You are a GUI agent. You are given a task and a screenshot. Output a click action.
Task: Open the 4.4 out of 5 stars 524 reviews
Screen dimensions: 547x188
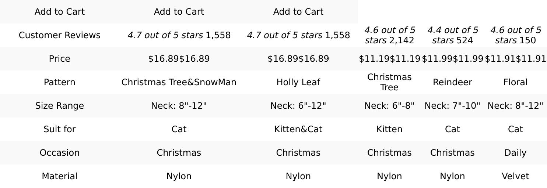point(452,35)
